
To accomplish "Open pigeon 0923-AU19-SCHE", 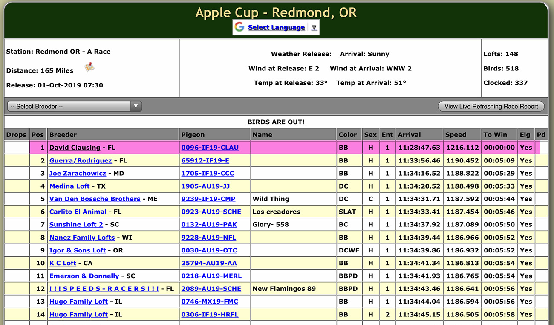I will pos(211,212).
